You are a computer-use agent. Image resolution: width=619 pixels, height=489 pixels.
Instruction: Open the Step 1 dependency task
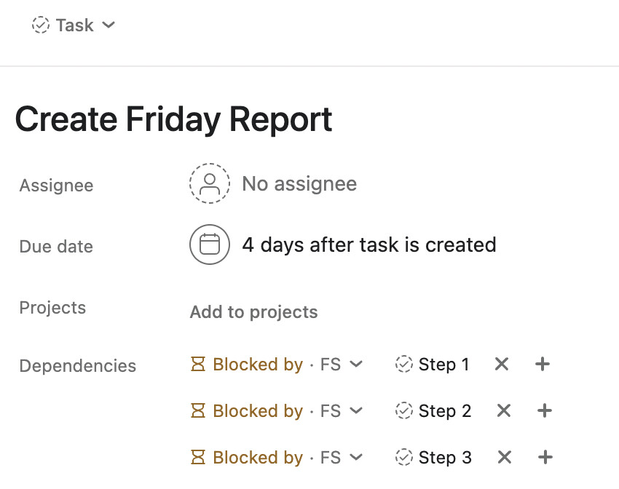coord(444,364)
